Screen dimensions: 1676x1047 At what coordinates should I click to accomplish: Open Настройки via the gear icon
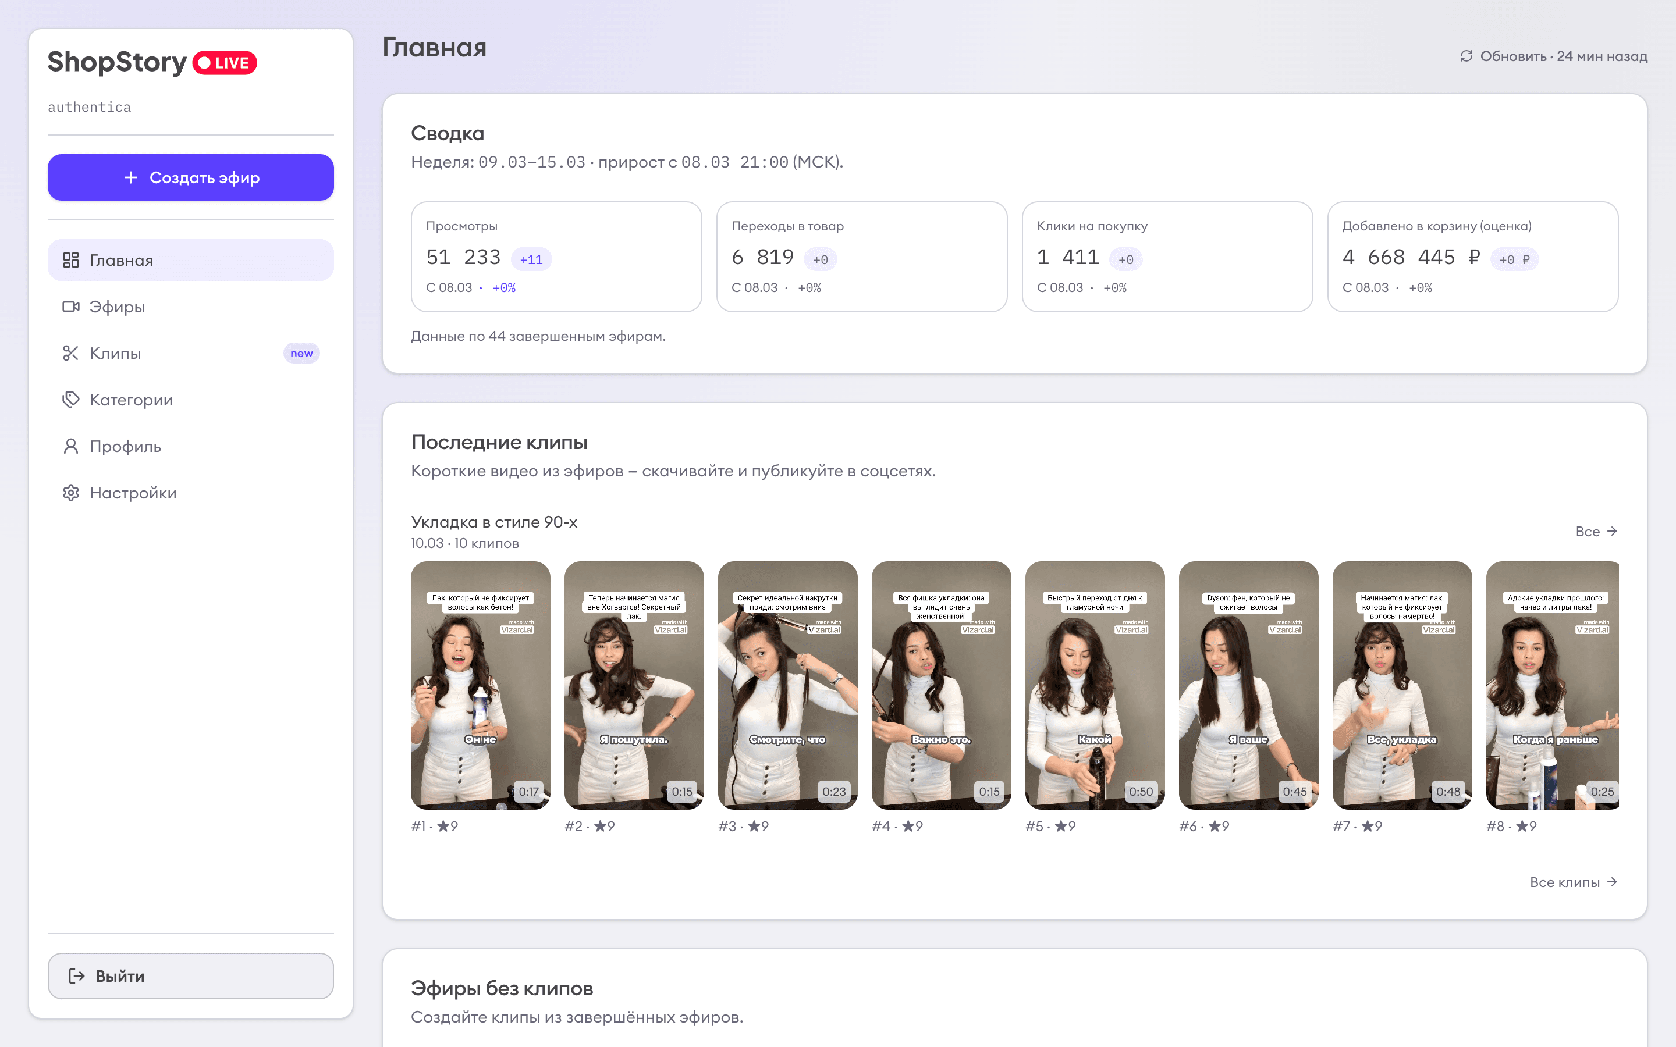[x=70, y=492]
